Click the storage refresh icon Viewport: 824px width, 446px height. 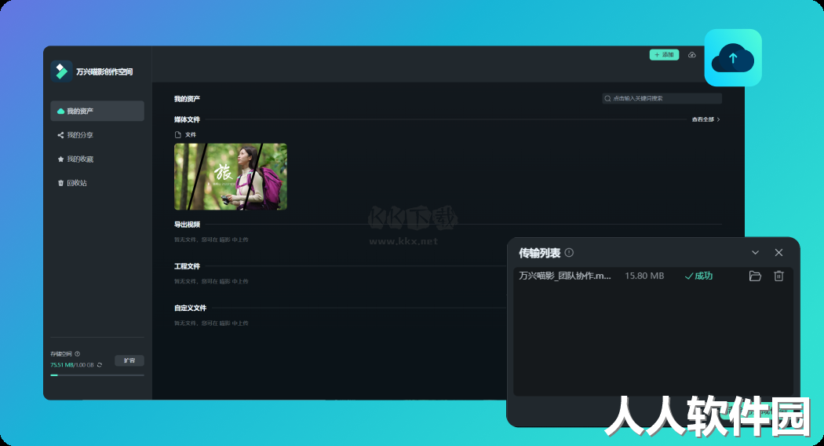pyautogui.click(x=100, y=365)
